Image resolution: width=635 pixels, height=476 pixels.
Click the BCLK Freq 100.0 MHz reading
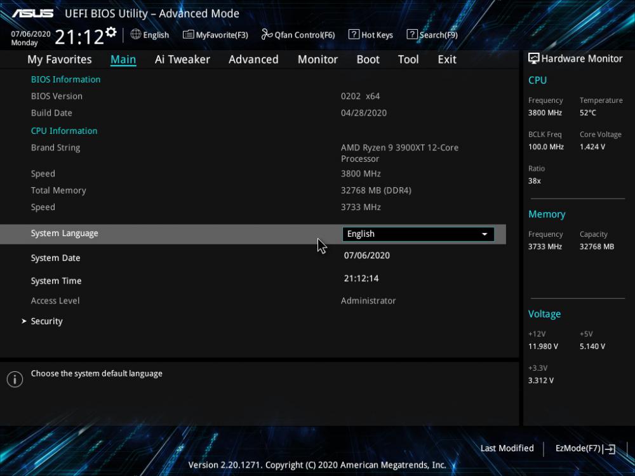546,147
